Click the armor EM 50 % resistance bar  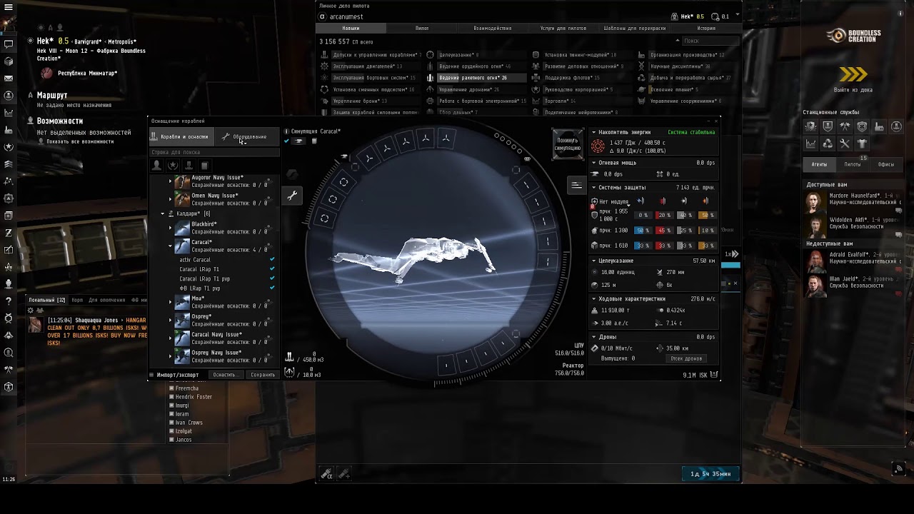pos(643,231)
